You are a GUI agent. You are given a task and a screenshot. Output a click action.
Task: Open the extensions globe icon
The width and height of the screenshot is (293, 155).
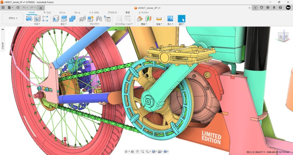tap(262, 8)
